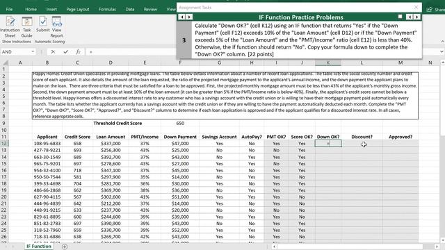The height and width of the screenshot is (250, 445).
Task: Click the Show Instructions group label
Action: pos(17,42)
